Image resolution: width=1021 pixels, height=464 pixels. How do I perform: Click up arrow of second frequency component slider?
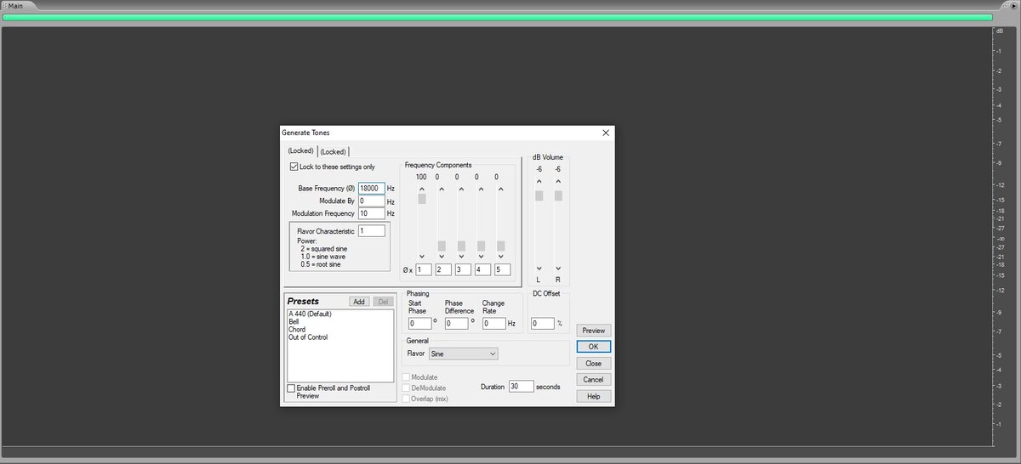(x=441, y=188)
